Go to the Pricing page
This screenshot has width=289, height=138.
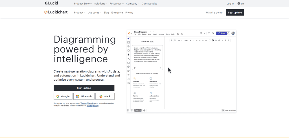[129, 12]
